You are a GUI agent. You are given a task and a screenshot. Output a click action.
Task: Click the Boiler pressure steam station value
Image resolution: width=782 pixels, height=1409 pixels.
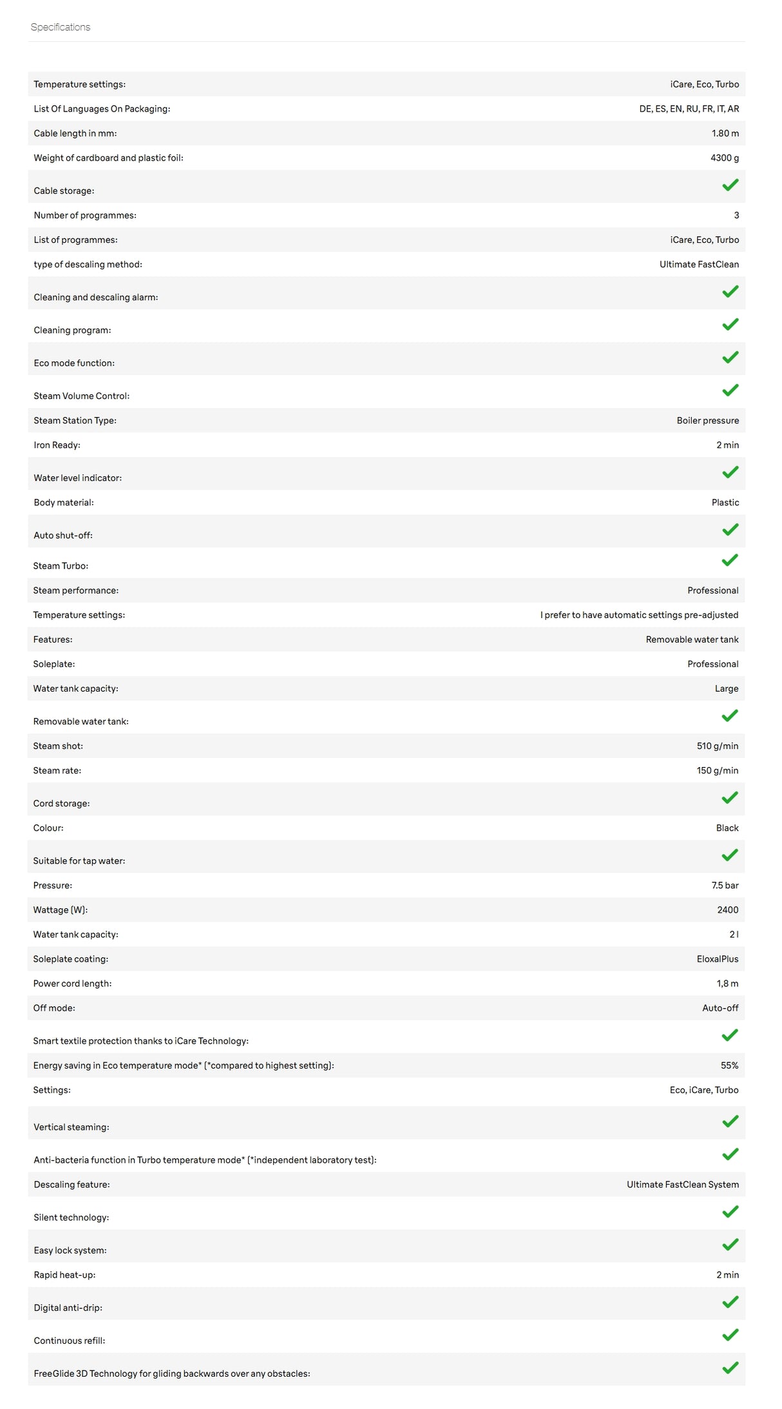[x=707, y=420]
